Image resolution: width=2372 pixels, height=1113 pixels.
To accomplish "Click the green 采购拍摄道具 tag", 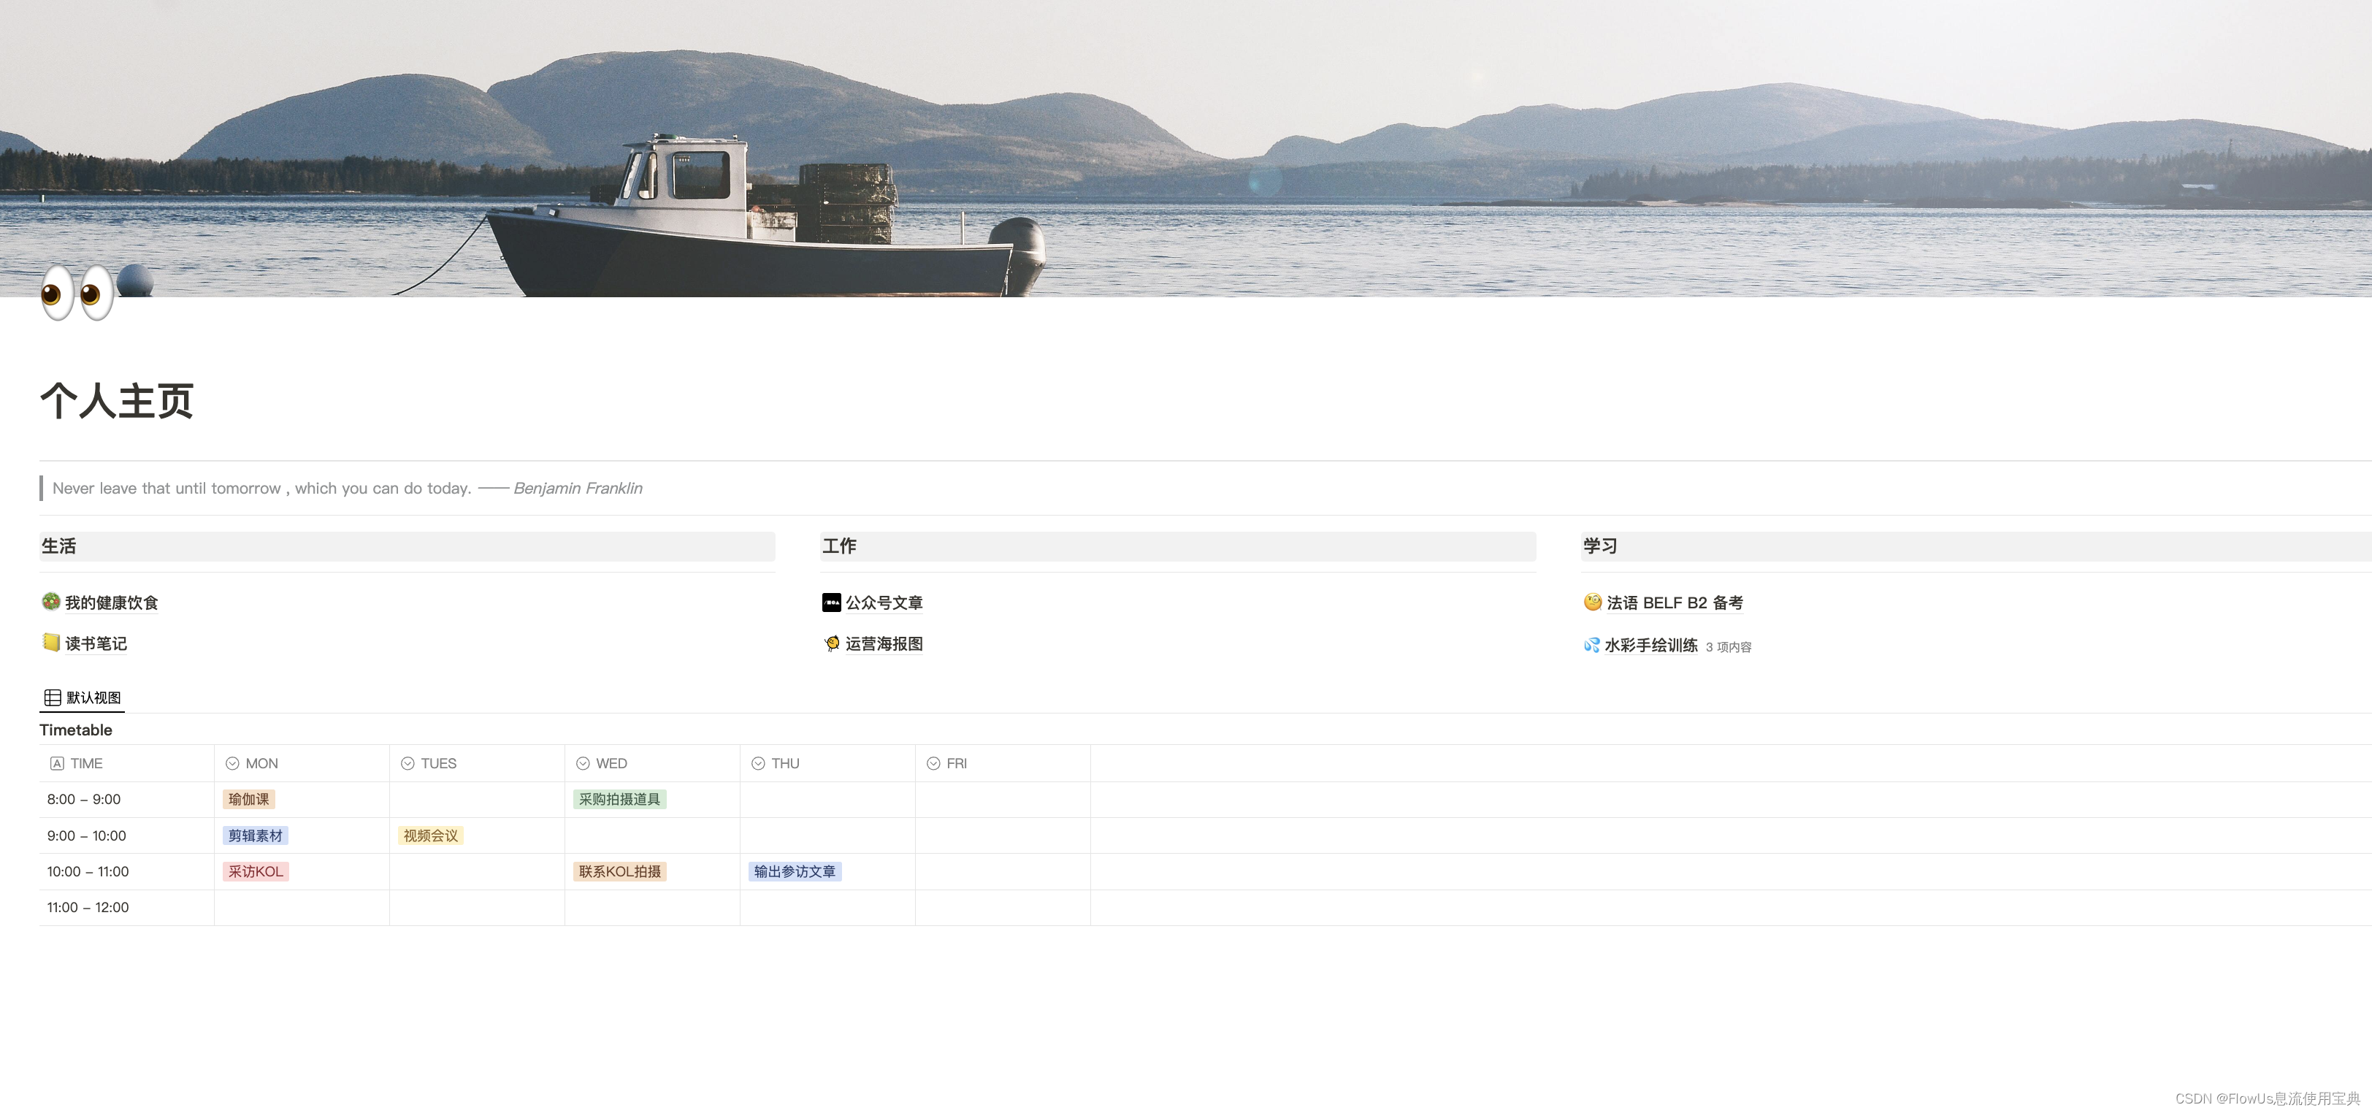I will point(619,799).
